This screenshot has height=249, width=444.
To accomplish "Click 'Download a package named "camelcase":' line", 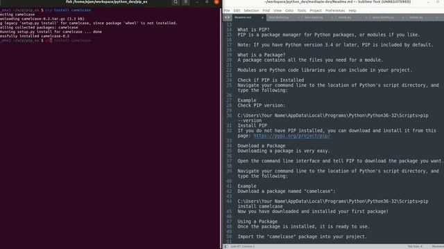I will [x=287, y=192].
